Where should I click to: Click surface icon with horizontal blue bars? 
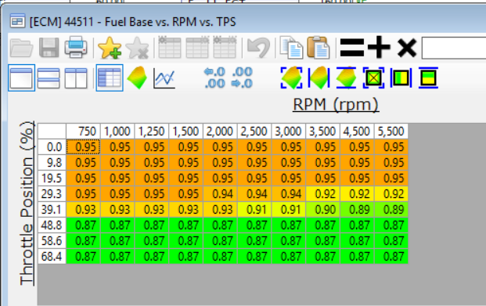(346, 77)
